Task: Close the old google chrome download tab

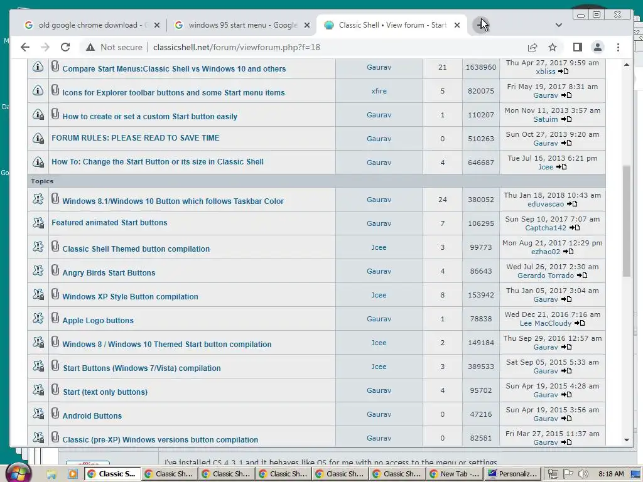Action: click(156, 25)
